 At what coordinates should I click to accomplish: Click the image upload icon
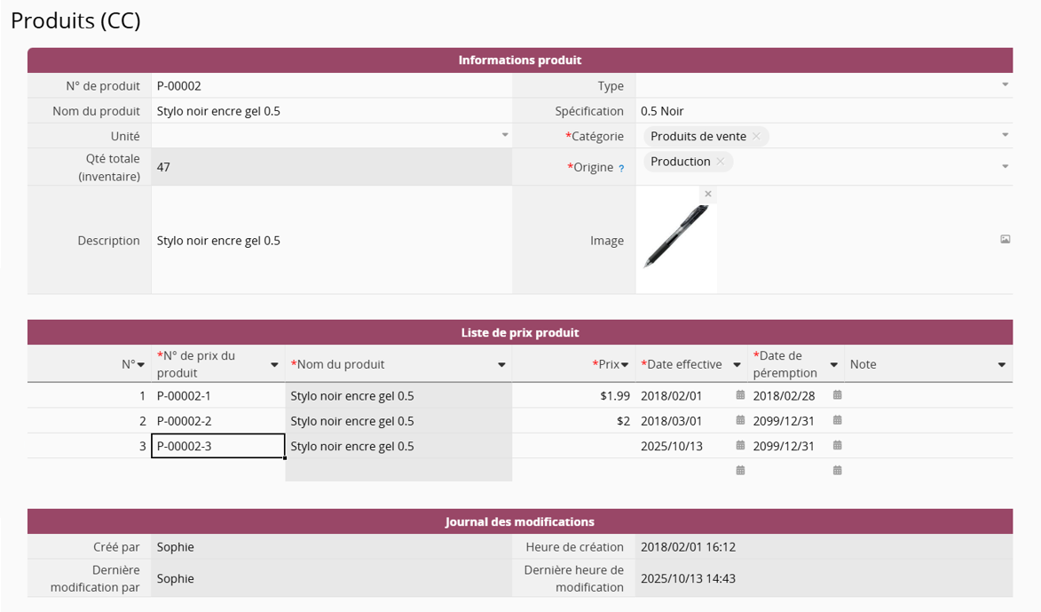(1005, 240)
